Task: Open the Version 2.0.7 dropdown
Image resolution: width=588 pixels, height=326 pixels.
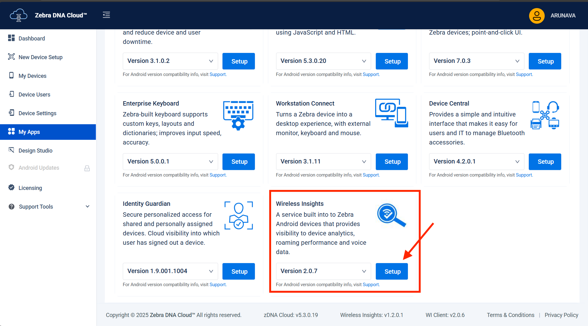Action: 323,271
